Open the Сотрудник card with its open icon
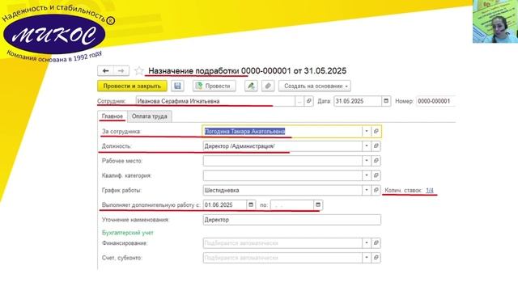The width and height of the screenshot is (518, 291). pyautogui.click(x=308, y=101)
